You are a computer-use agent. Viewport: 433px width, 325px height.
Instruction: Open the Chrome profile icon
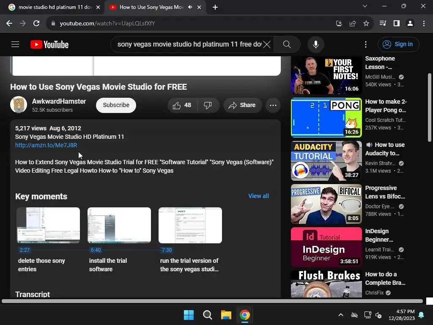pyautogui.click(x=410, y=24)
